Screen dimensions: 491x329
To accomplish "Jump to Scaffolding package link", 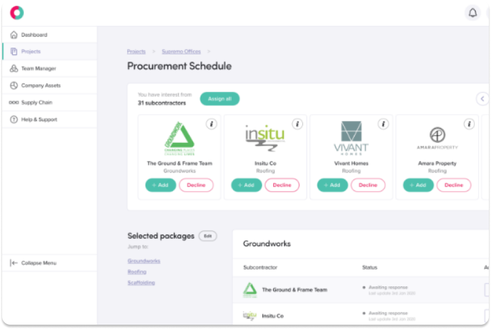I will 141,282.
